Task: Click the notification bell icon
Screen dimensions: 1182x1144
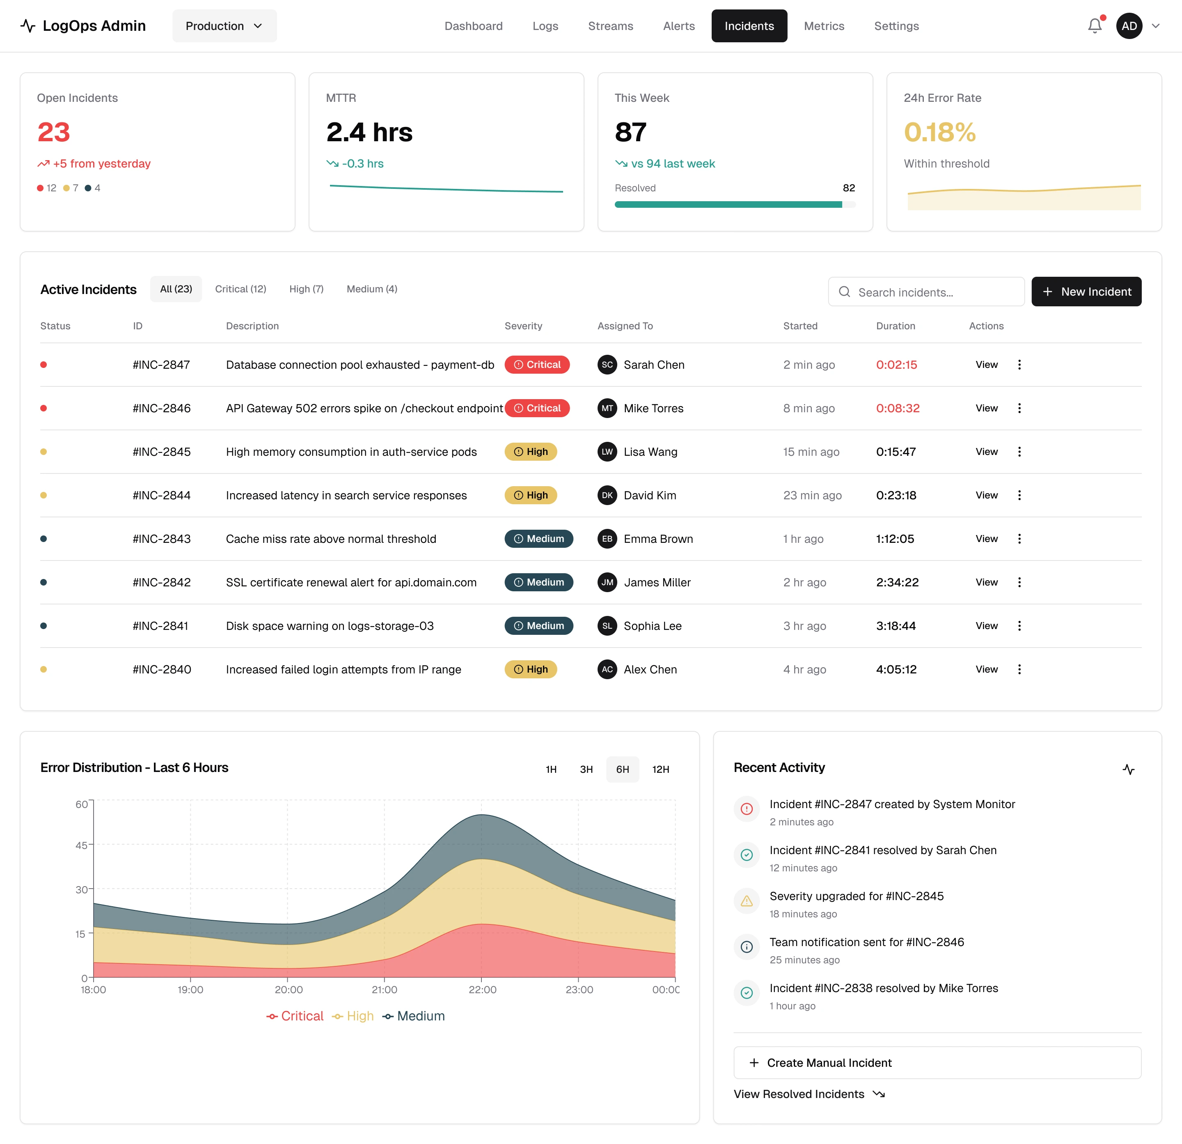Action: click(1095, 26)
